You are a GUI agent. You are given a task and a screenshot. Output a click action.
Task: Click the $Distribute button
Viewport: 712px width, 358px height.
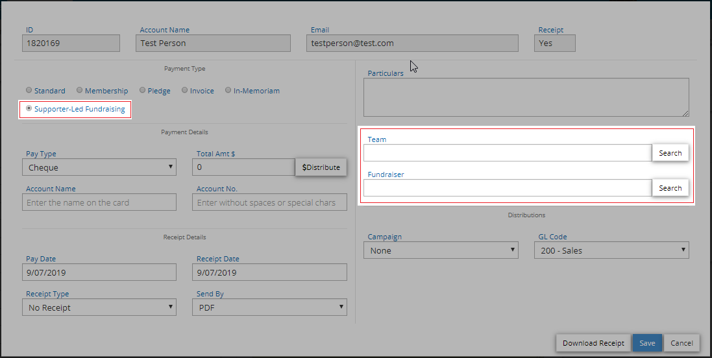tap(321, 167)
